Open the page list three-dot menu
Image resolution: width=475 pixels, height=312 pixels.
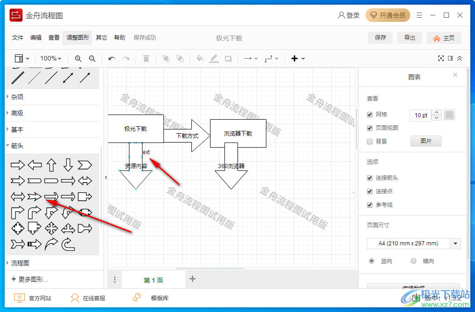(115, 279)
